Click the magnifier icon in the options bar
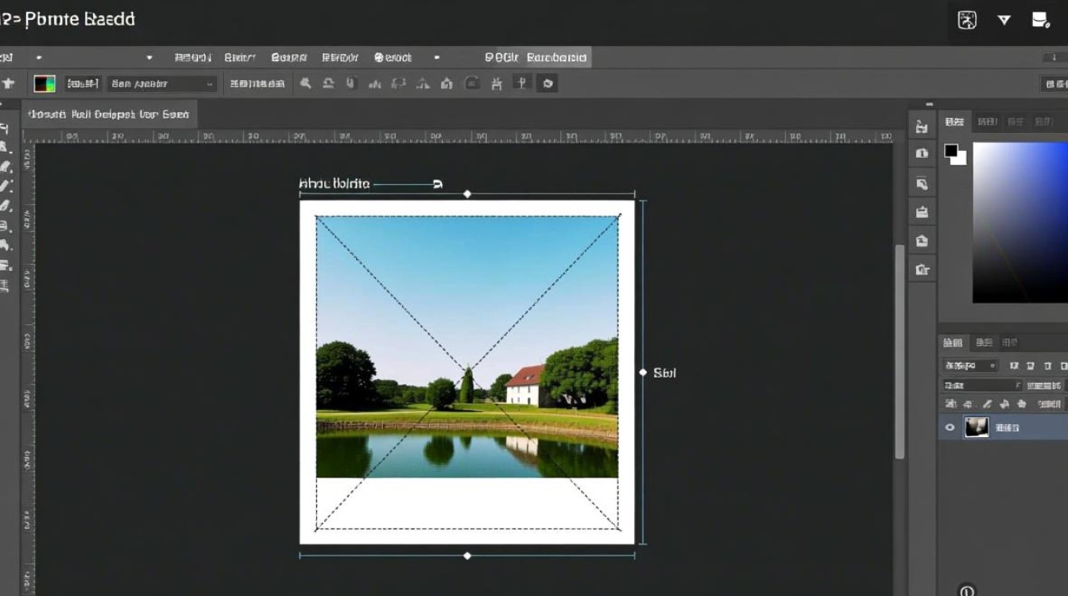This screenshot has width=1068, height=596. [x=305, y=83]
